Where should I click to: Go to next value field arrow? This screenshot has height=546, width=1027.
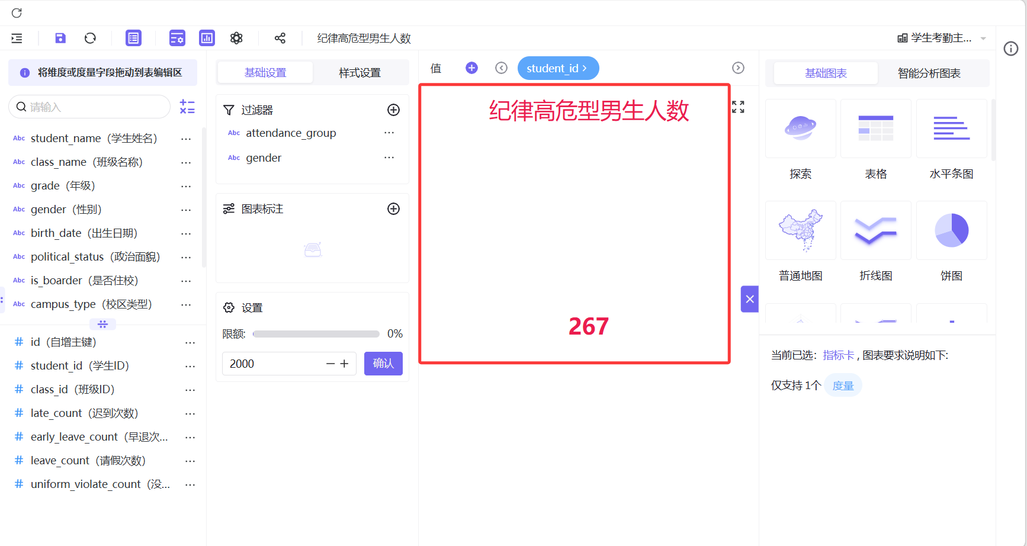coord(738,68)
